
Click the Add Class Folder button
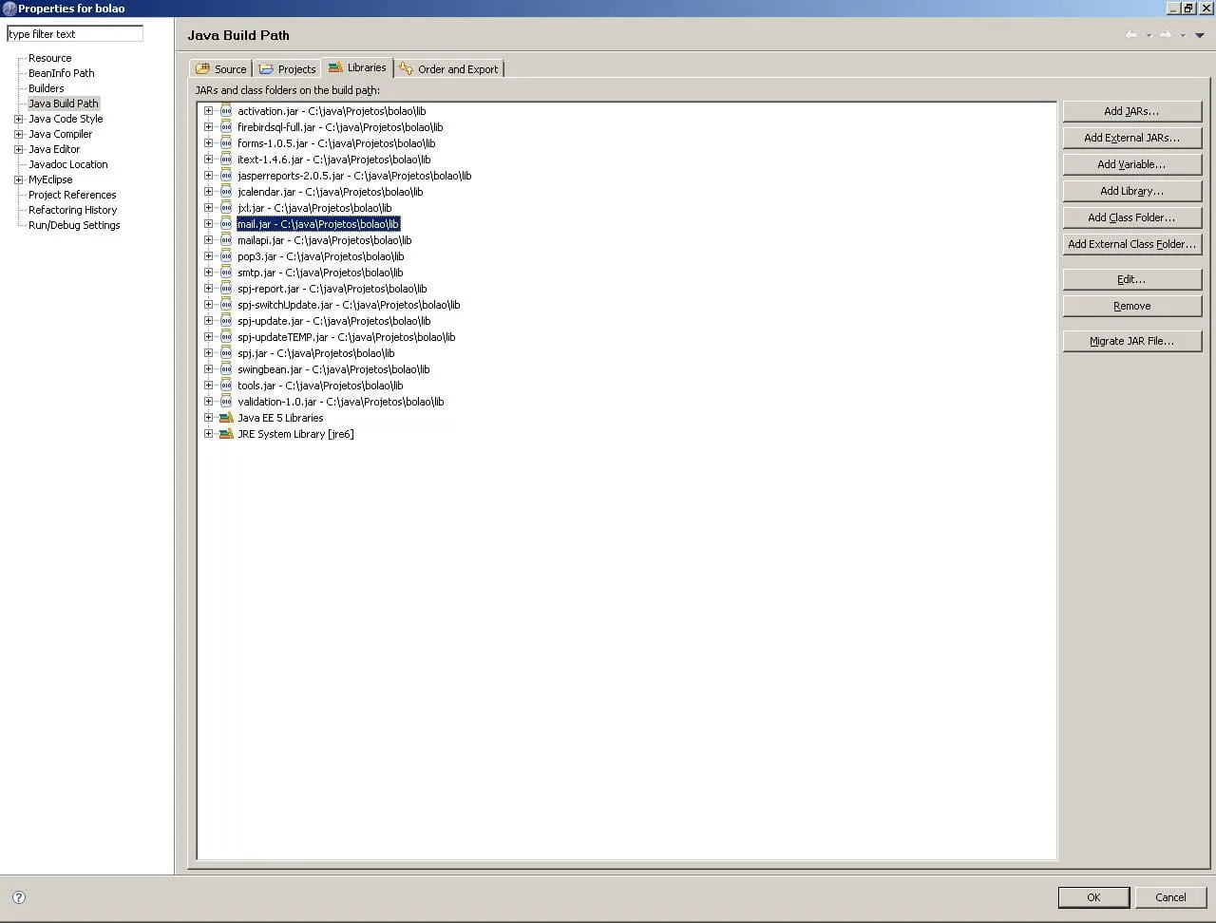(1131, 217)
